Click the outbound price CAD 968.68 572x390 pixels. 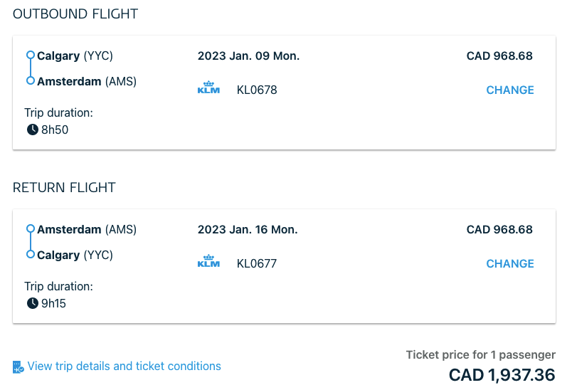point(499,56)
